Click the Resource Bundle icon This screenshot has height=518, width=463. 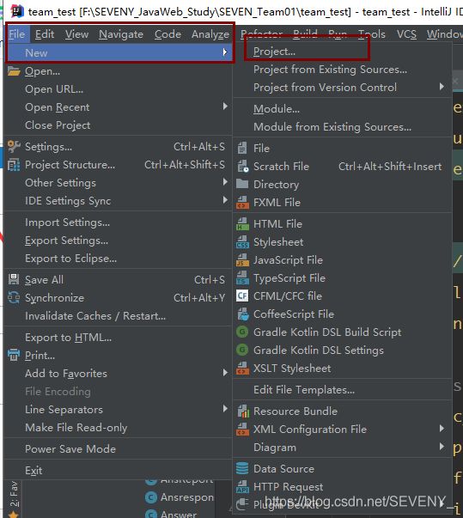point(243,411)
